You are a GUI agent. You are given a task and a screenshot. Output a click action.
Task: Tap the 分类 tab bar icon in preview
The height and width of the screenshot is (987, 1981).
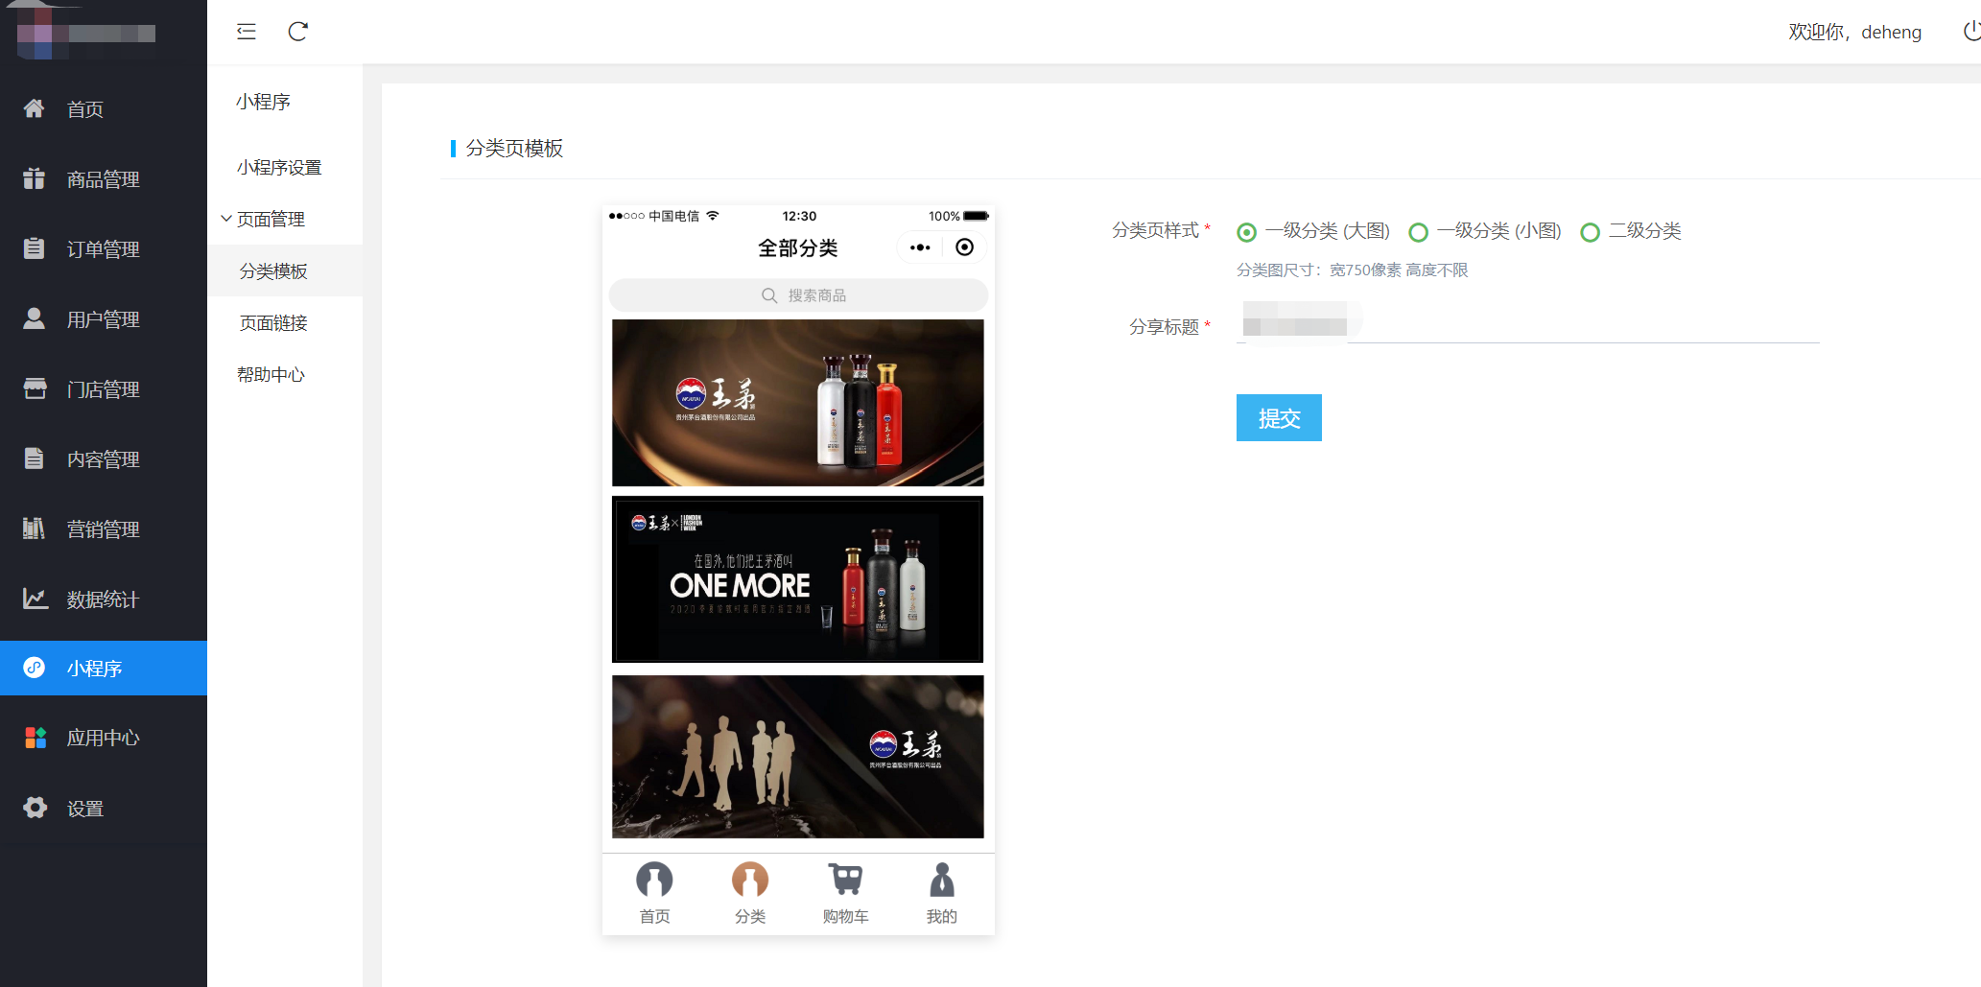[750, 880]
